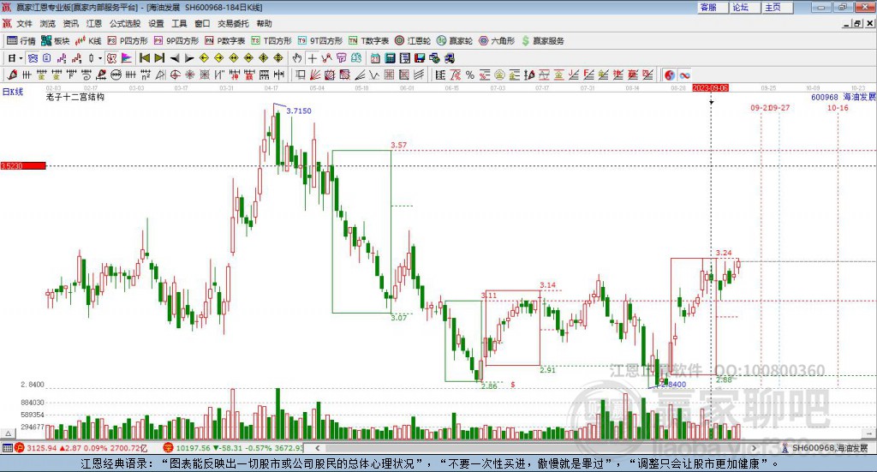Expand the candle-style dropdown arrow

(100, 58)
